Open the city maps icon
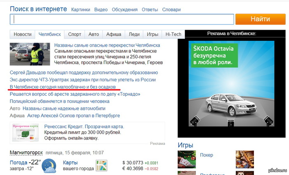The height and width of the screenshot is (175, 289). point(102,165)
